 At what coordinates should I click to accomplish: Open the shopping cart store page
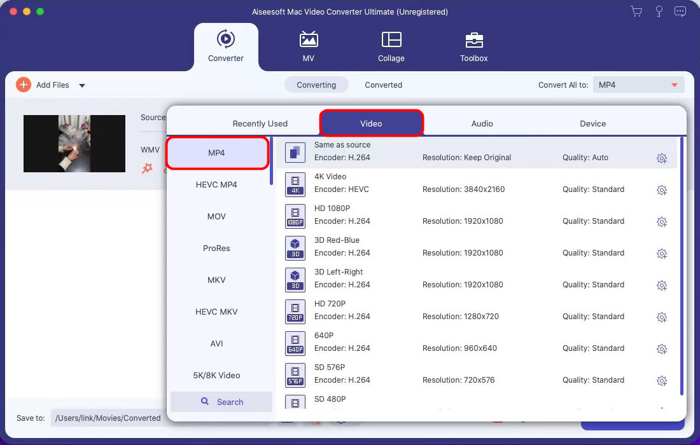tap(636, 11)
